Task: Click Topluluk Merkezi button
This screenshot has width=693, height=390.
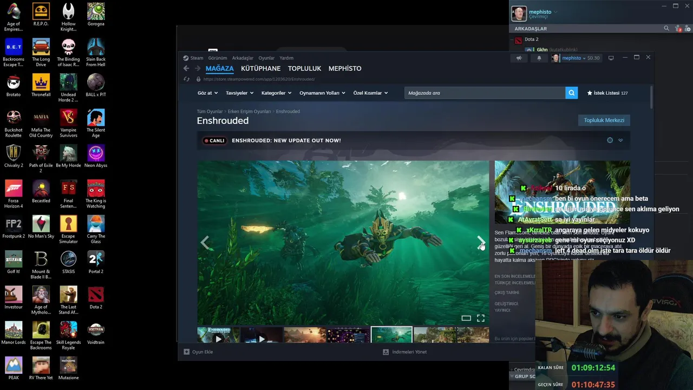Action: click(x=604, y=120)
